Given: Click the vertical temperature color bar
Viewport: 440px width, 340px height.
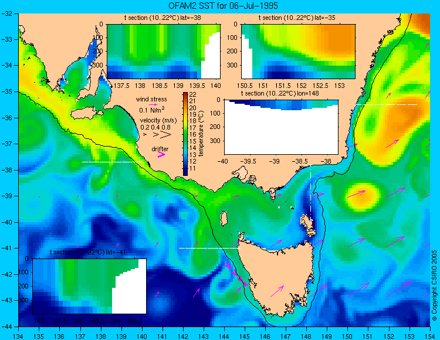Looking at the screenshot, I should point(185,134).
